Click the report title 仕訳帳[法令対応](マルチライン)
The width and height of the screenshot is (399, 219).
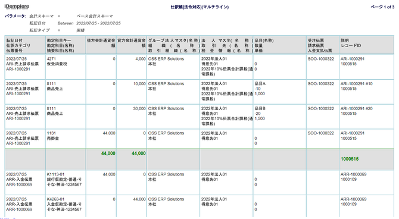click(x=199, y=7)
